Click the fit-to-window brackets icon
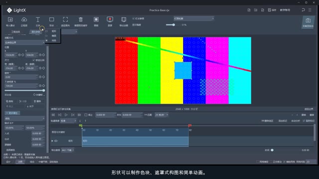The height and width of the screenshot is (179, 319). pyautogui.click(x=65, y=20)
